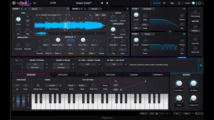Copy Engine 2 settings using copy icon
Image resolution: width=214 pixels, height=120 pixels.
82,9
